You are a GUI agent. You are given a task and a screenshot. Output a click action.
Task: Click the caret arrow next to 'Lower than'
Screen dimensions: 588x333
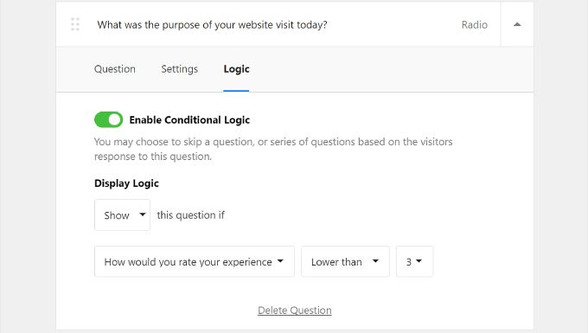pyautogui.click(x=375, y=261)
